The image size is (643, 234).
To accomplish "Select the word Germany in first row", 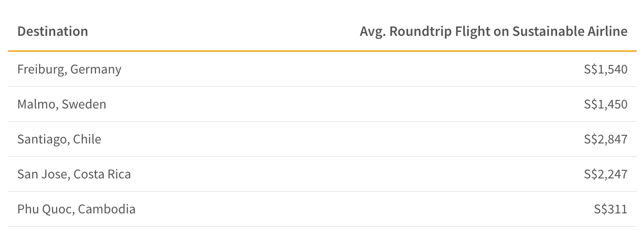I will click(96, 69).
